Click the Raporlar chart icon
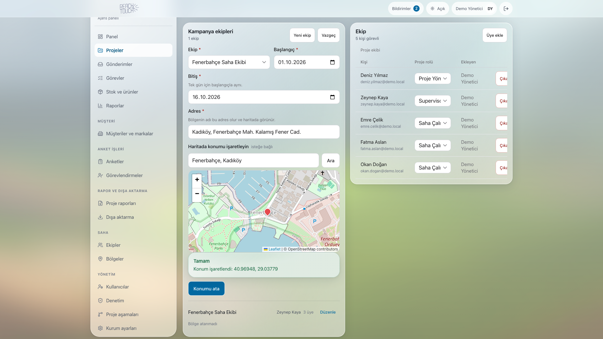This screenshot has height=339, width=603. tap(100, 105)
